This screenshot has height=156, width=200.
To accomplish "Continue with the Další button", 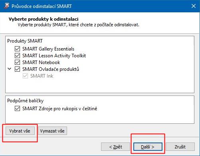I will [148, 147].
